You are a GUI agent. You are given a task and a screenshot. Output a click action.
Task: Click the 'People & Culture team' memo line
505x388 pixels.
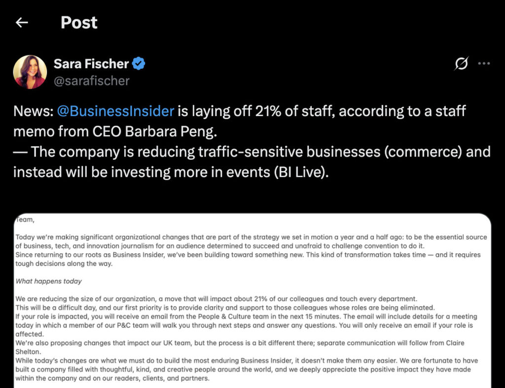[247, 316]
